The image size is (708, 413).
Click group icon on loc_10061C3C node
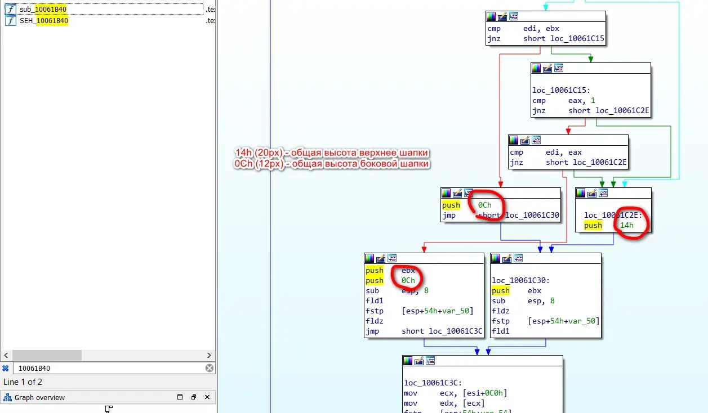pos(430,361)
